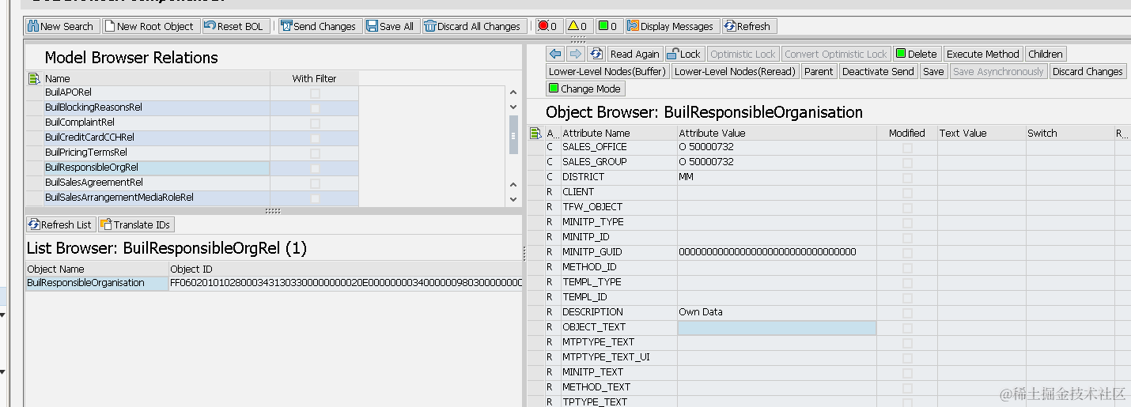Click Deactivate Send
This screenshot has height=407, width=1131.
pos(878,71)
